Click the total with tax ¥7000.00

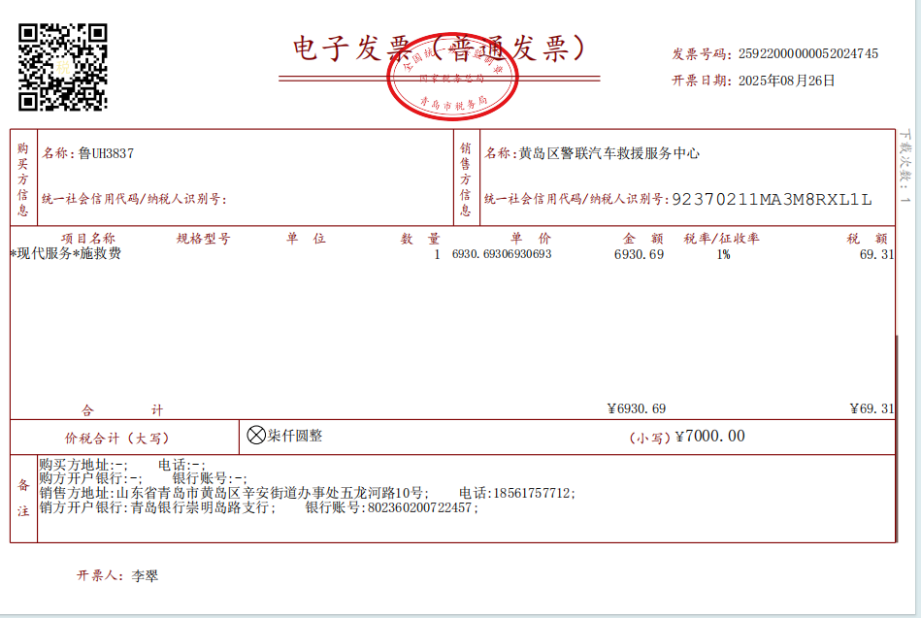709,437
